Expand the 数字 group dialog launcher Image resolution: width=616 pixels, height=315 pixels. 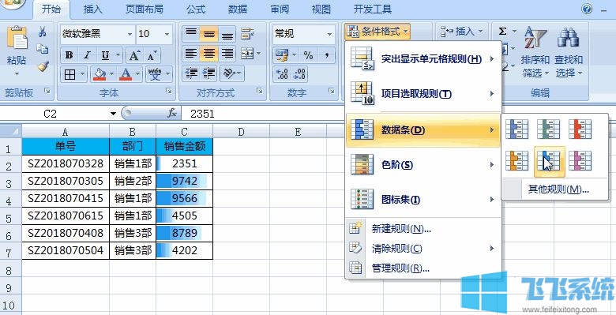[331, 91]
